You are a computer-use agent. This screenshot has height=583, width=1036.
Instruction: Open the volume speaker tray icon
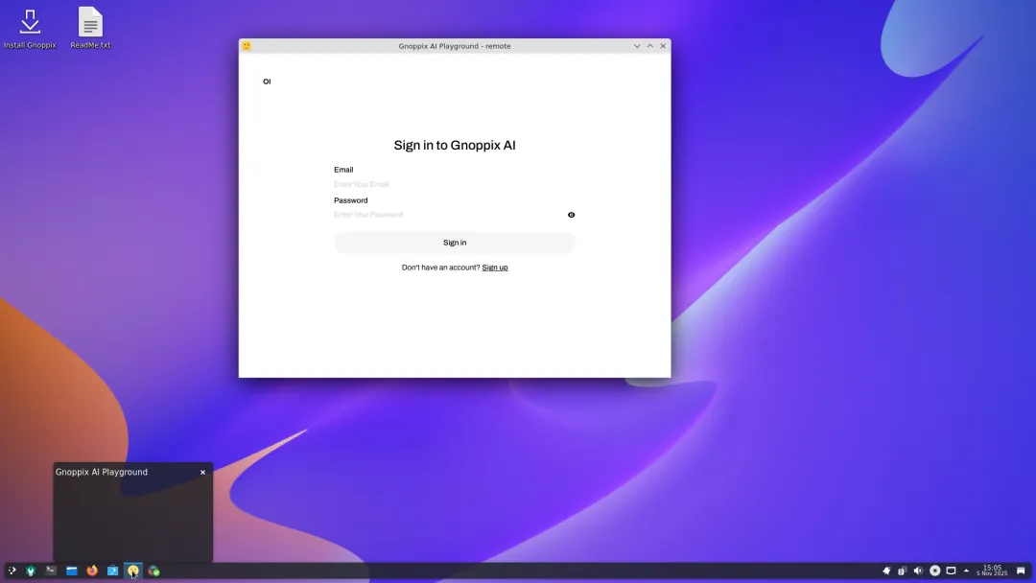coord(918,571)
